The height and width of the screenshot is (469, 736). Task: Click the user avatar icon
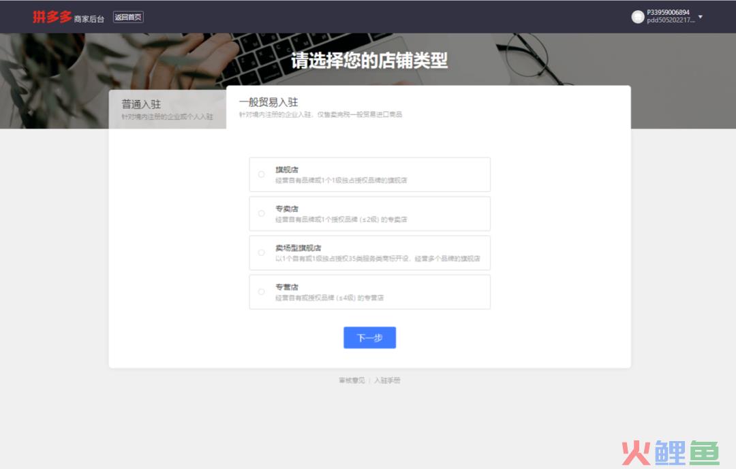[638, 17]
